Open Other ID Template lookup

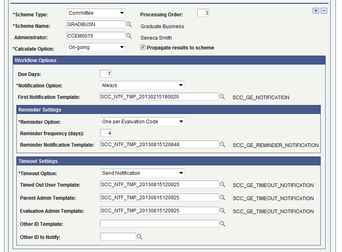[x=222, y=224]
